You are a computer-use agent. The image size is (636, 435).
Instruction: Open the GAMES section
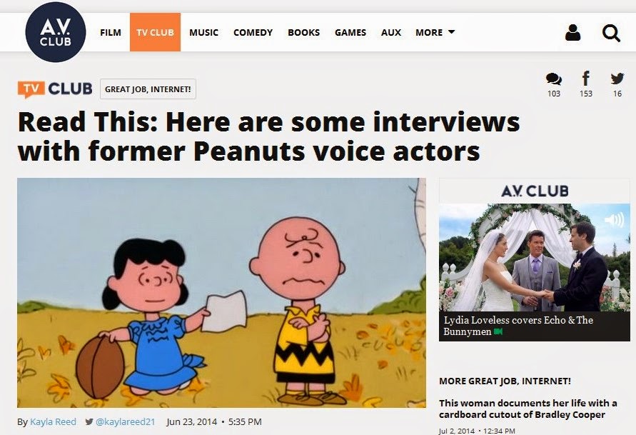350,32
